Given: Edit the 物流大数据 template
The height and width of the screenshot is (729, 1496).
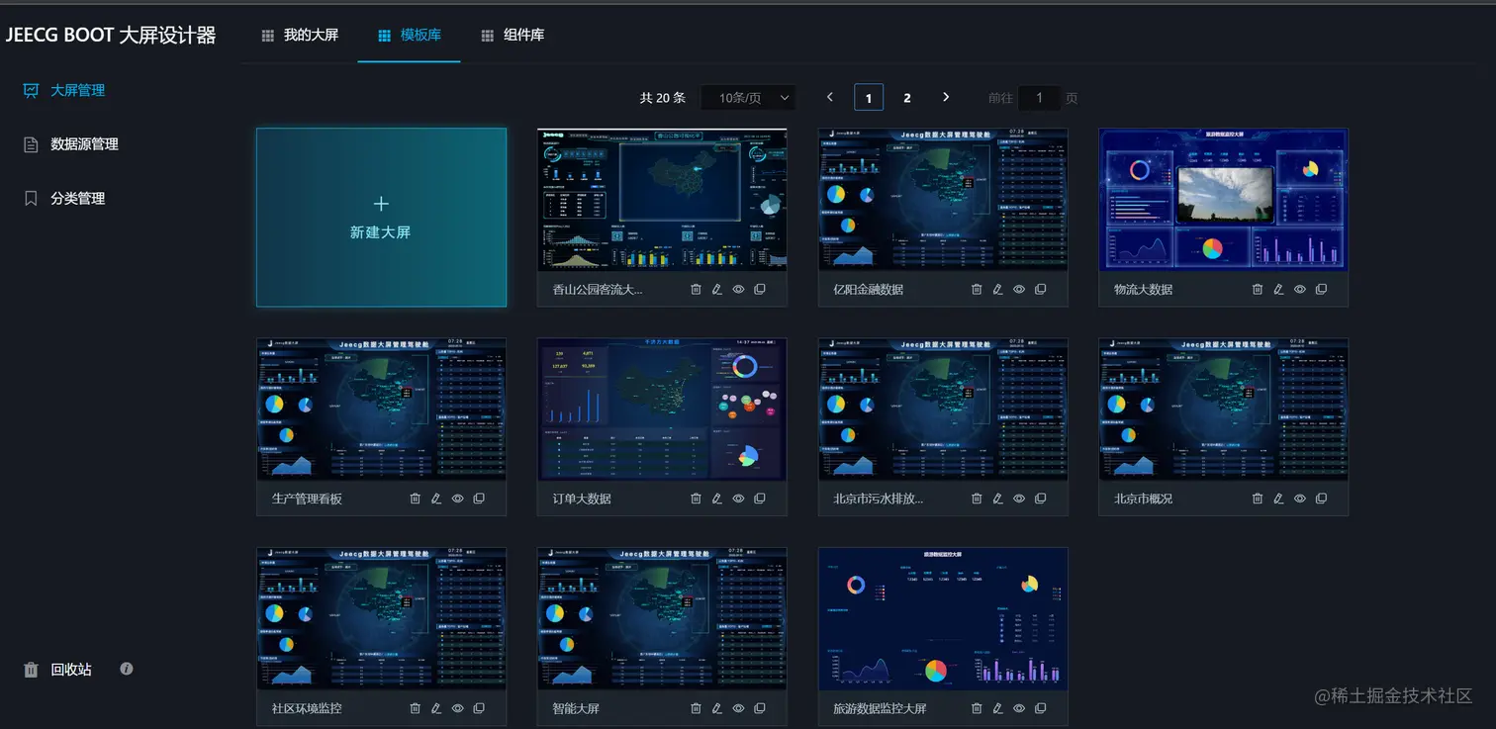Looking at the screenshot, I should point(1278,290).
